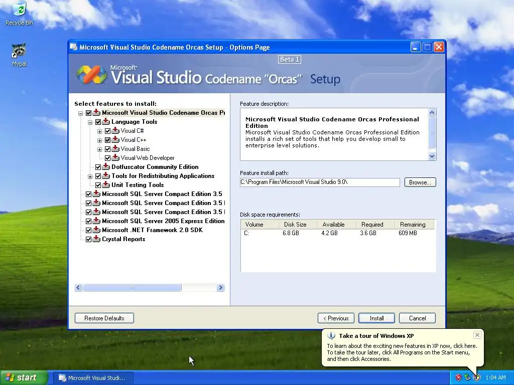Click the Feature install path text field
The image size is (514, 385).
(x=320, y=182)
